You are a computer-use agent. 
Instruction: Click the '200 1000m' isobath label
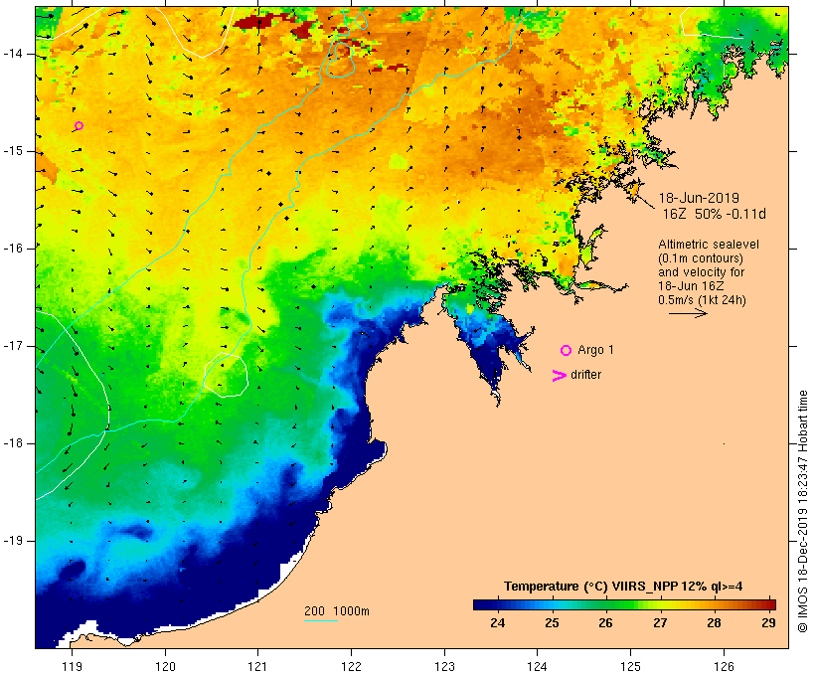click(x=337, y=611)
